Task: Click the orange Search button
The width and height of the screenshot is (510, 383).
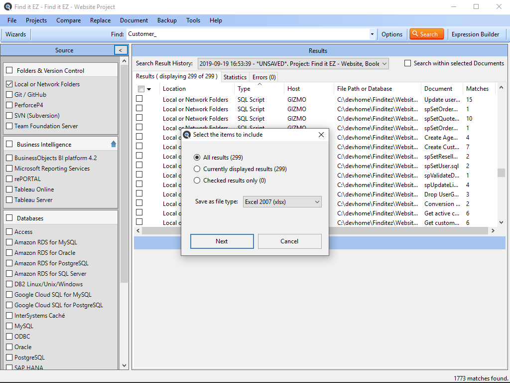Action: [x=426, y=34]
